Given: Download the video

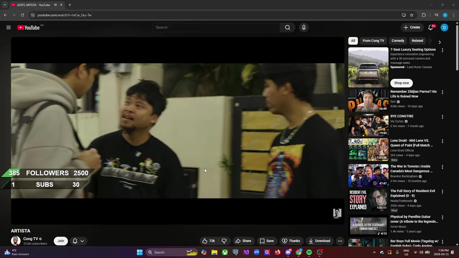Looking at the screenshot, I should click(319, 241).
